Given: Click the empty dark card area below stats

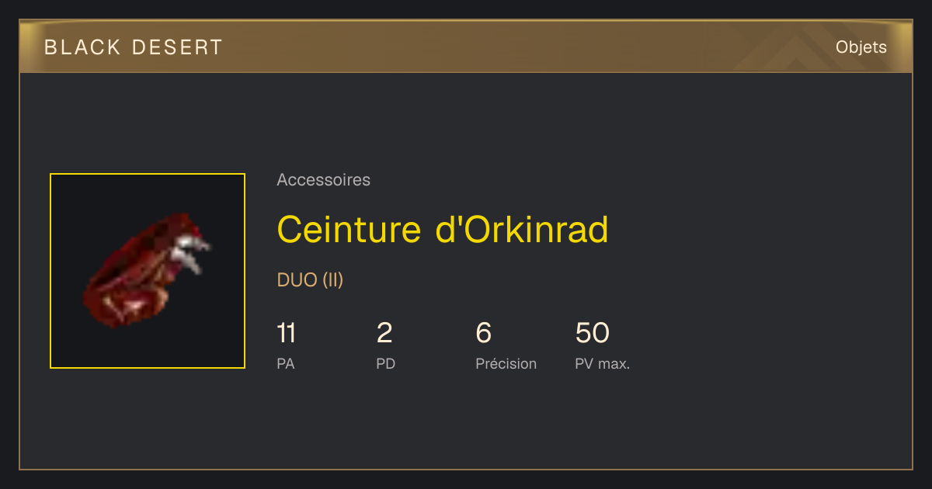Looking at the screenshot, I should (466, 423).
